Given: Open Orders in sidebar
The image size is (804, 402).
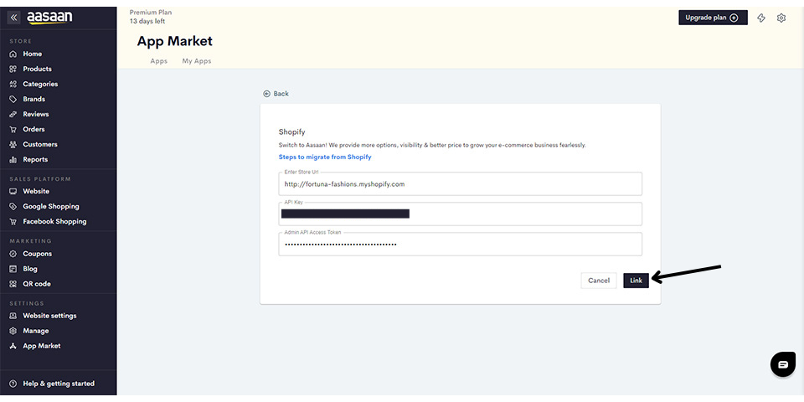Looking at the screenshot, I should [x=33, y=129].
